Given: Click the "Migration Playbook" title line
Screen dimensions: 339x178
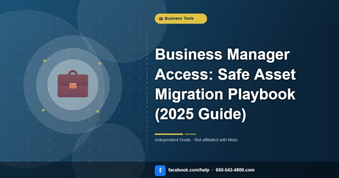Looking at the screenshot, I should [225, 95].
